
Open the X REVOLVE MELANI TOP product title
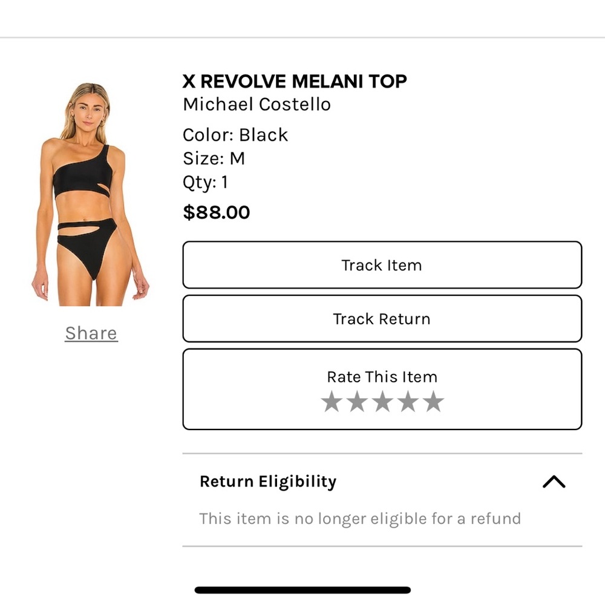[295, 80]
